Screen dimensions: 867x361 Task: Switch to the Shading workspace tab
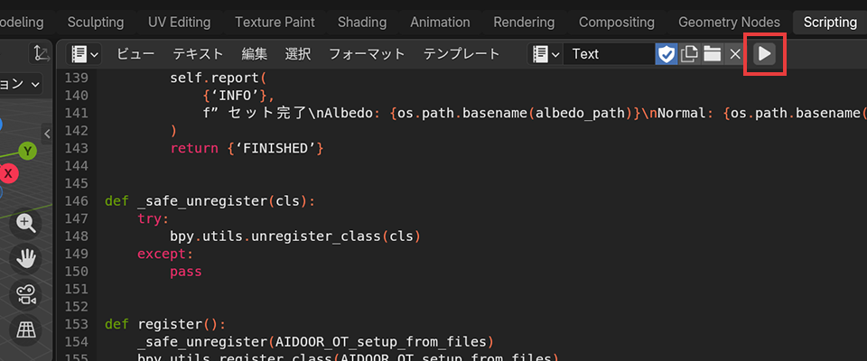pyautogui.click(x=361, y=22)
